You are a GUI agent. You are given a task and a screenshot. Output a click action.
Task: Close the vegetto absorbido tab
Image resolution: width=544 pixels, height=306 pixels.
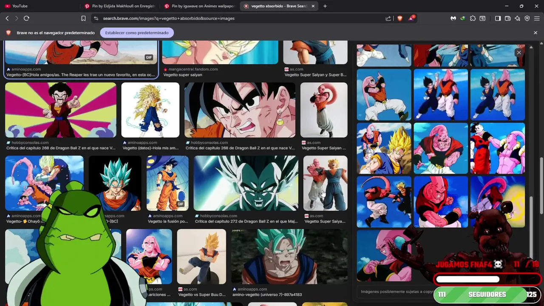pyautogui.click(x=313, y=6)
